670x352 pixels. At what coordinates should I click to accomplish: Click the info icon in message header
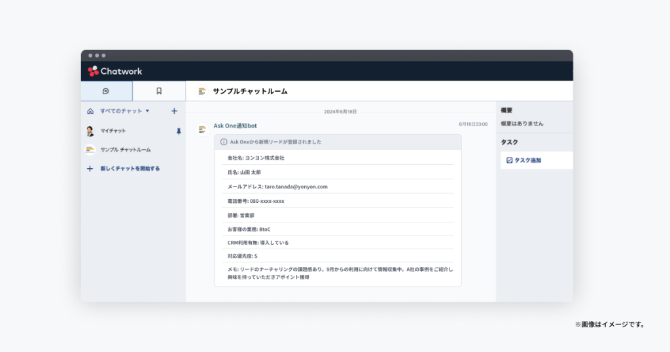(224, 141)
